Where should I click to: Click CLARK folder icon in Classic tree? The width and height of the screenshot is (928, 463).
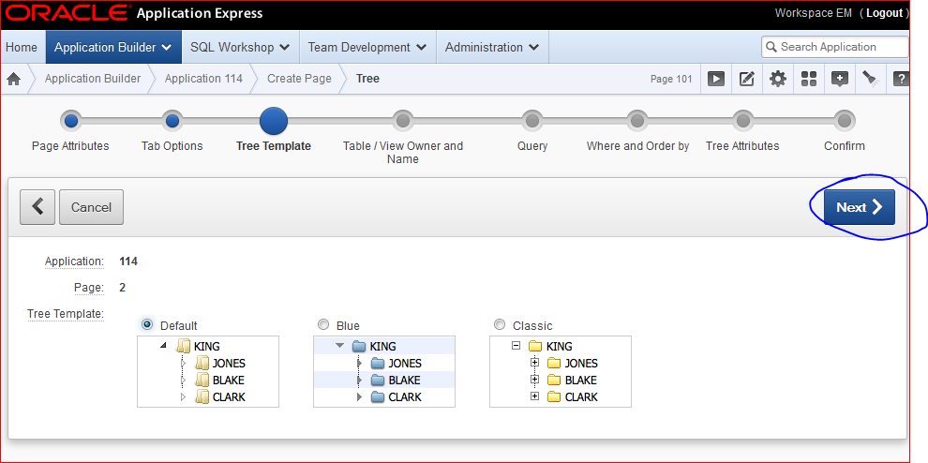pyautogui.click(x=554, y=396)
